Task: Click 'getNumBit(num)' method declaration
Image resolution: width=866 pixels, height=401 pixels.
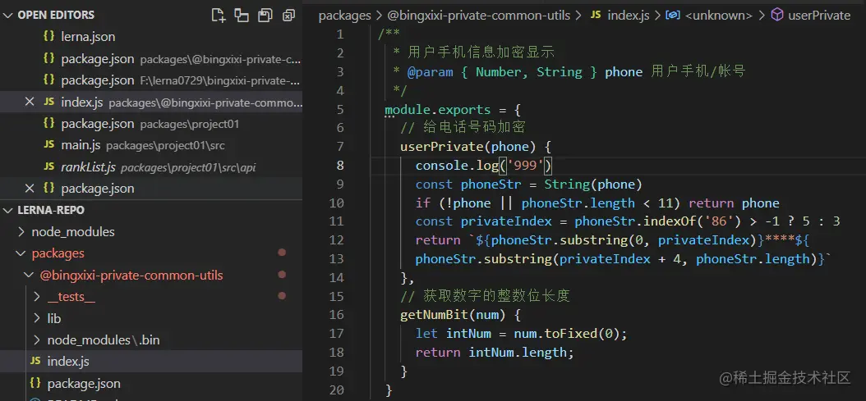Action: coord(453,316)
